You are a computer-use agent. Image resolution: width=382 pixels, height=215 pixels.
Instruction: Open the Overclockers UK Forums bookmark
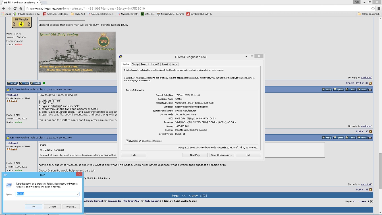pyautogui.click(x=101, y=14)
